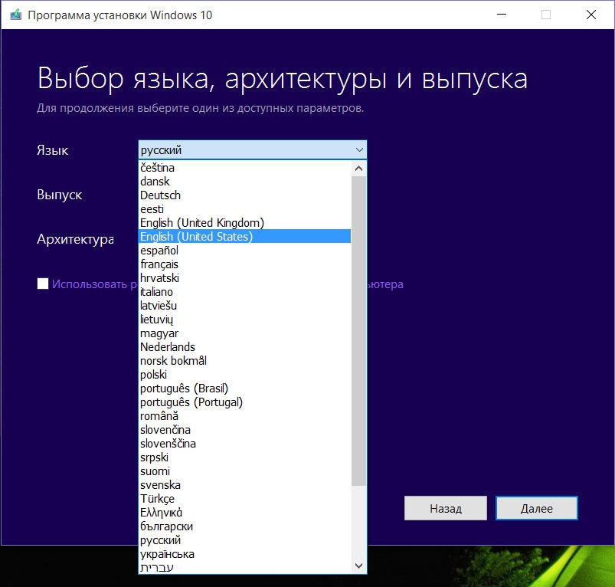The image size is (615, 587).
Task: Select polski language entry
Action: (x=245, y=374)
